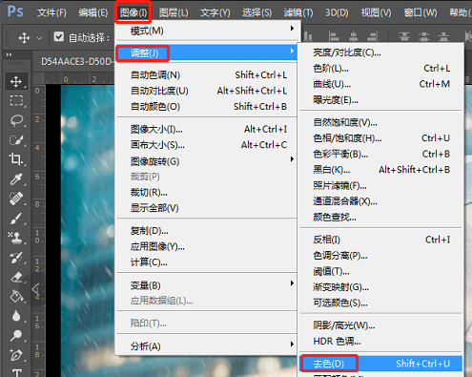Open the 3D(D) menu
The height and width of the screenshot is (377, 472).
click(x=337, y=12)
